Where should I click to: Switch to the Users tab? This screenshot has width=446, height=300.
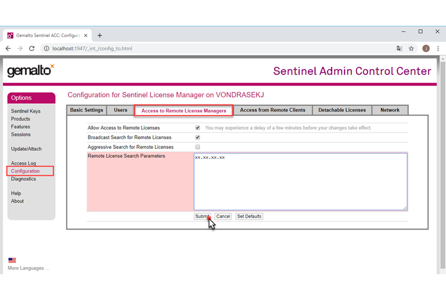pyautogui.click(x=121, y=110)
